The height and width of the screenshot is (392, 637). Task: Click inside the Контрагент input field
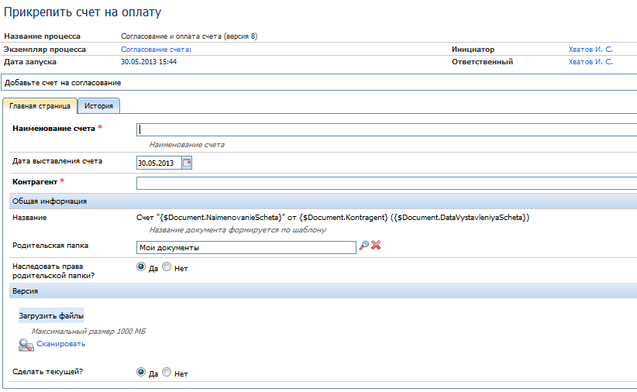386,183
